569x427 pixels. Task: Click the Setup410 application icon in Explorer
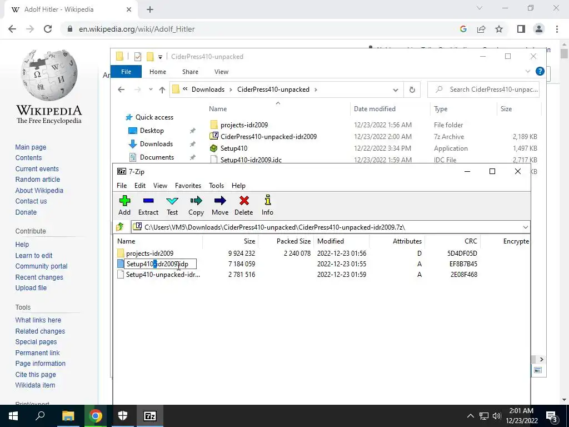pos(214,148)
